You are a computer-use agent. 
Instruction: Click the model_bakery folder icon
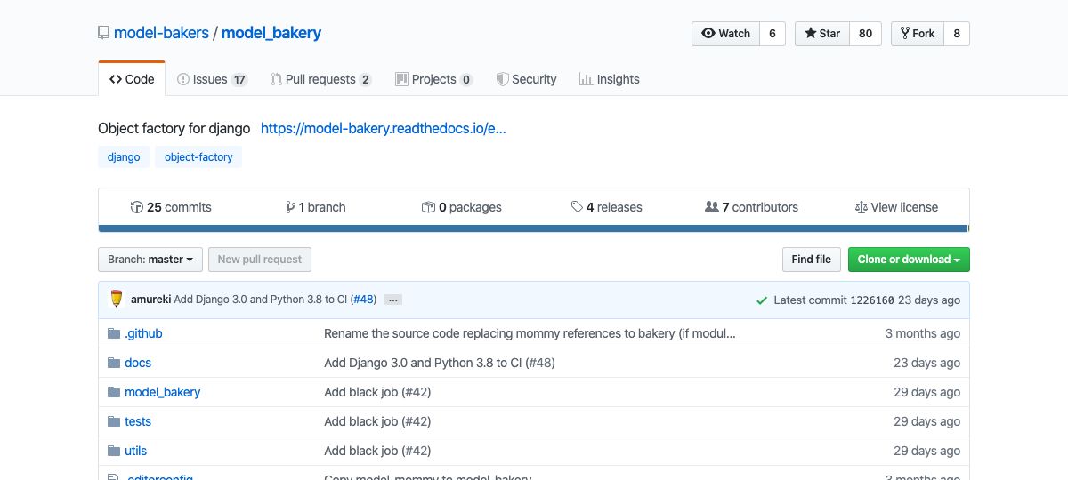(x=113, y=392)
